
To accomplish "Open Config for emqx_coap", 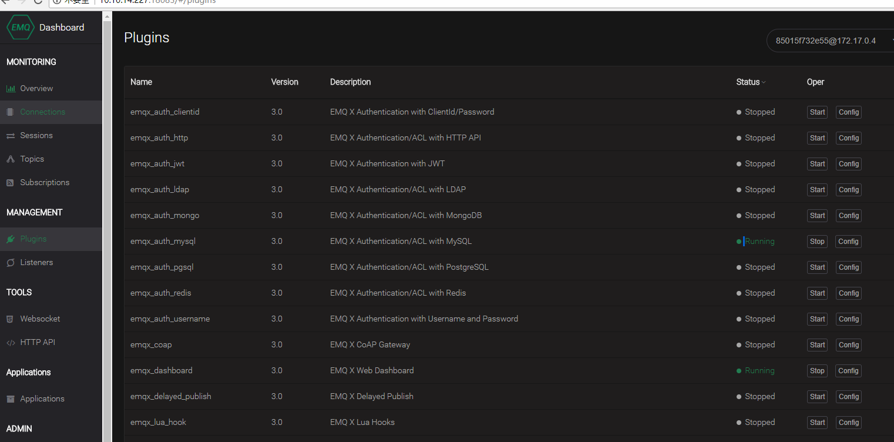I will (849, 345).
